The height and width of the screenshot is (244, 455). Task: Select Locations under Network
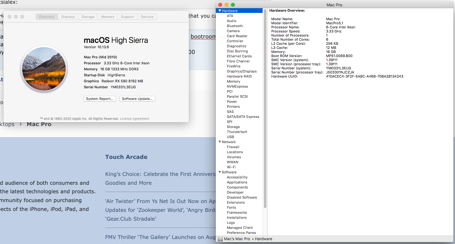tap(235, 152)
